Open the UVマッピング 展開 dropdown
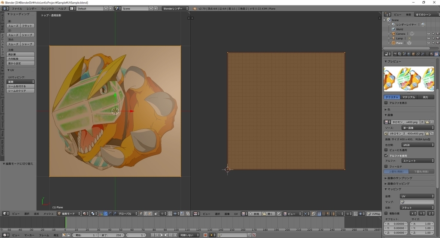The width and height of the screenshot is (440, 238). (21, 82)
